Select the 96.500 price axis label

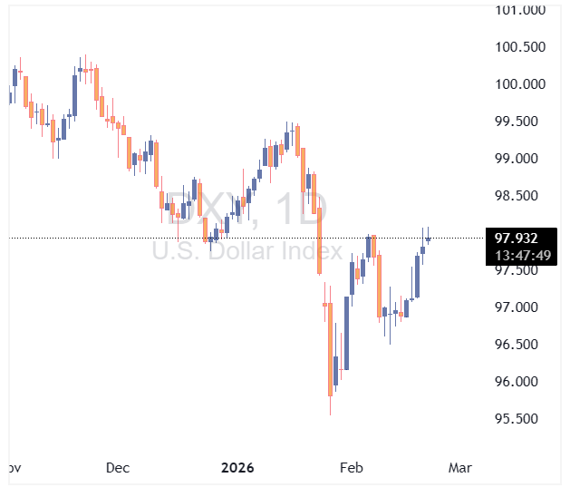tap(520, 345)
